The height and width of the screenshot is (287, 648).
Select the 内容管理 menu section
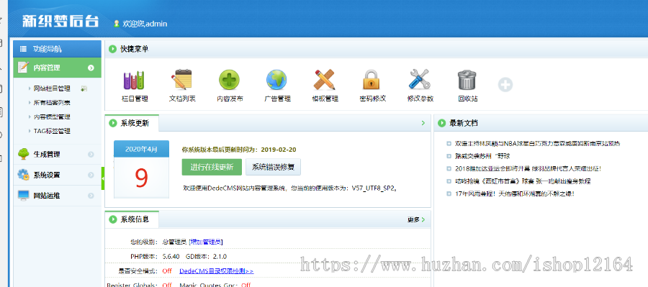(58, 68)
